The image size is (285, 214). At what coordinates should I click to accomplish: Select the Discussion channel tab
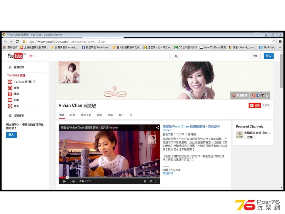(x=110, y=115)
